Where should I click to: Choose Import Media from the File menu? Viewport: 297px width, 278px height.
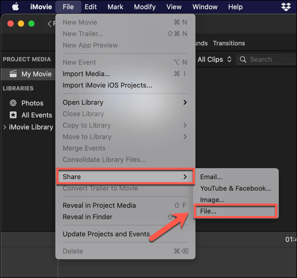pos(125,74)
